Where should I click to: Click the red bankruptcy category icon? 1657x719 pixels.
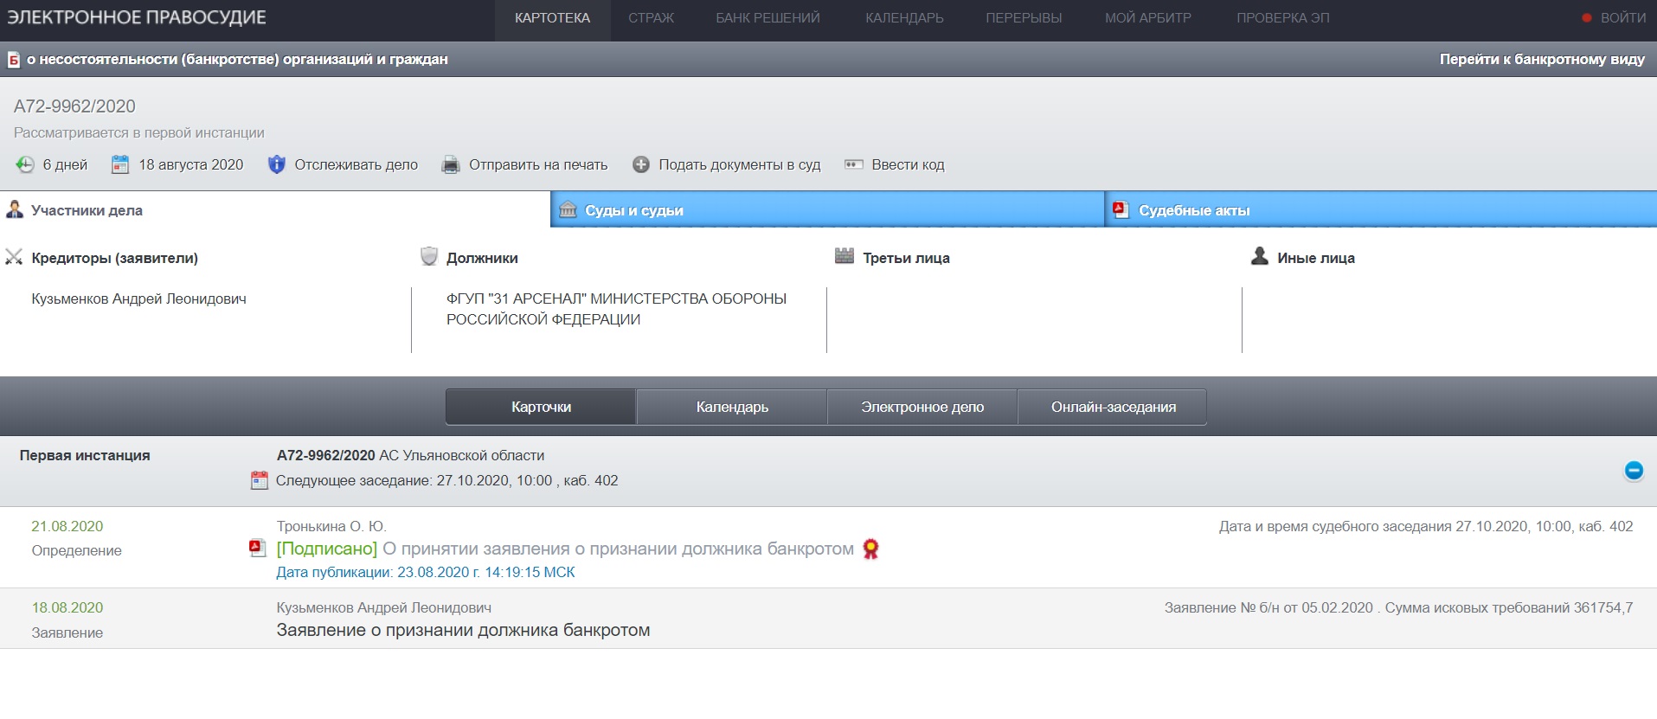point(14,60)
